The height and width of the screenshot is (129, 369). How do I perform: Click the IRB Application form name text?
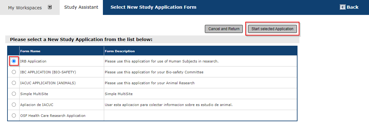point(33,61)
